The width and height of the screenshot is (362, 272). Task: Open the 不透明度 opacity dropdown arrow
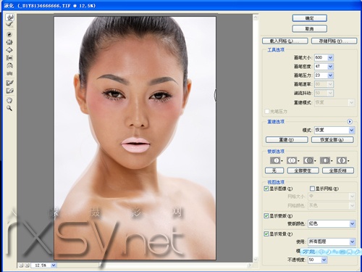(324, 260)
